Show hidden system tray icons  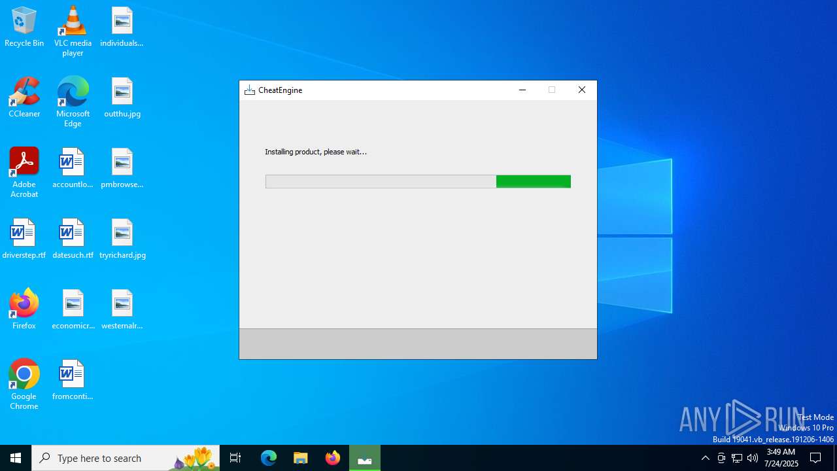[x=706, y=458]
